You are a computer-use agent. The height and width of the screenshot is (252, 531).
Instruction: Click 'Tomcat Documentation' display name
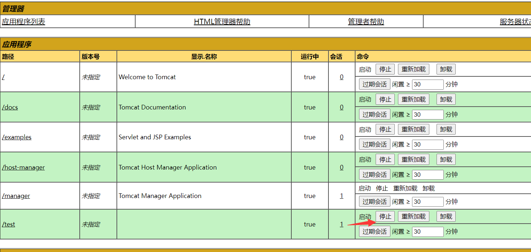[152, 107]
